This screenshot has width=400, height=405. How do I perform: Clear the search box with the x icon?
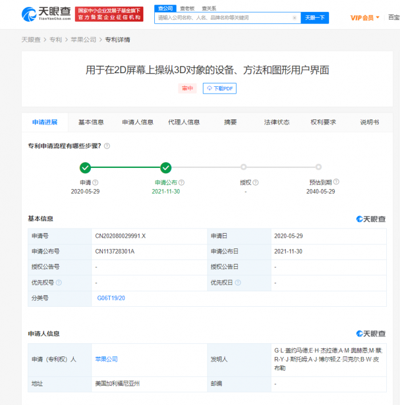click(294, 18)
